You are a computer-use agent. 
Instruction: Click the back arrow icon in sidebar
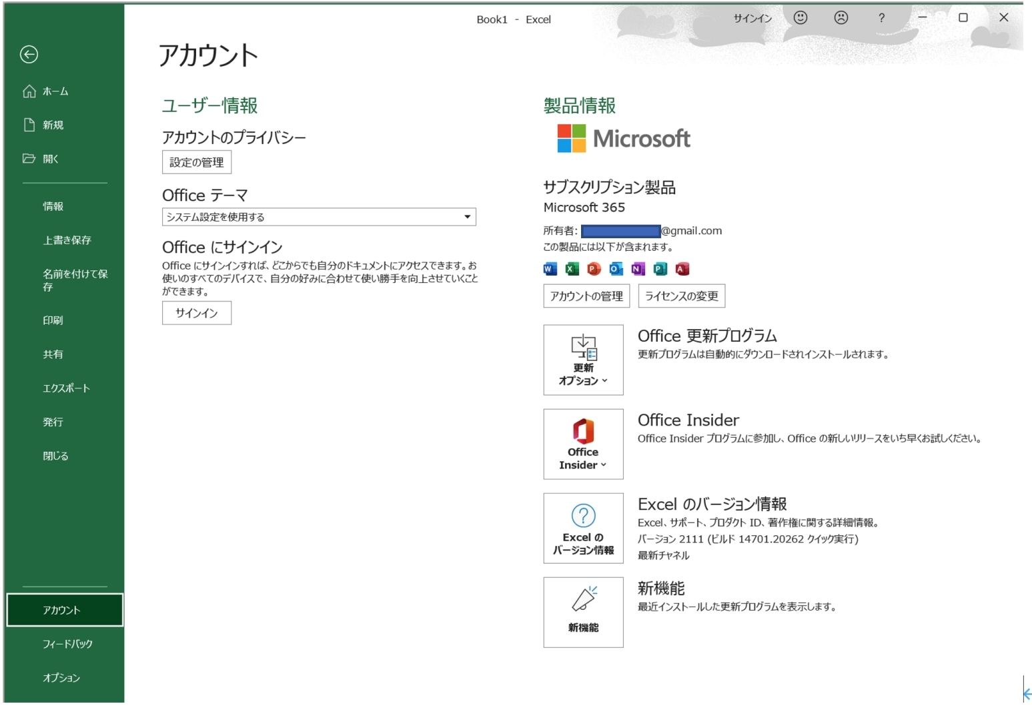(29, 54)
